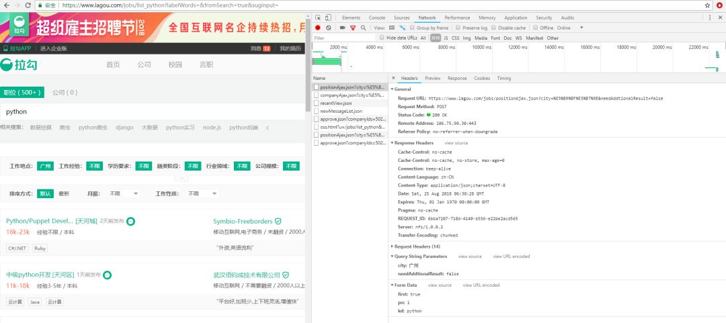Viewport: 726px width, 323px height.
Task: Click the verified shield beside 武汉佰钧成技术有限公司
Action: click(x=286, y=275)
